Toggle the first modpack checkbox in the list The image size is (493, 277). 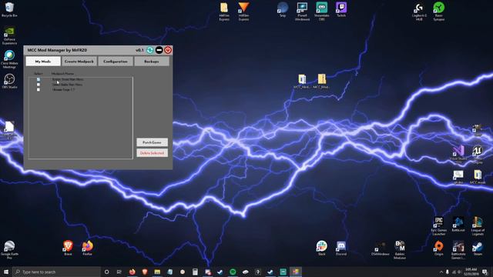[39, 79]
